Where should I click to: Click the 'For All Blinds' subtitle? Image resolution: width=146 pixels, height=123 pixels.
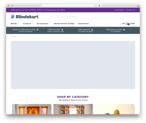coord(115,31)
